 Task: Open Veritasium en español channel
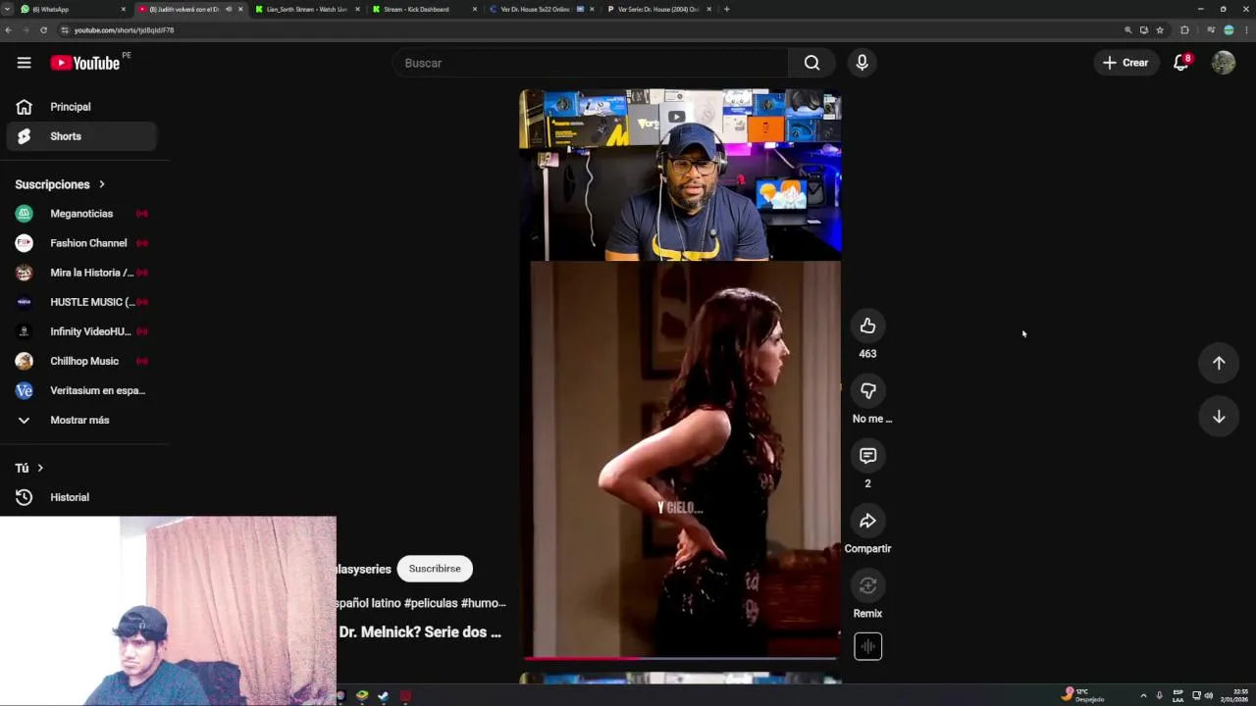(81, 390)
